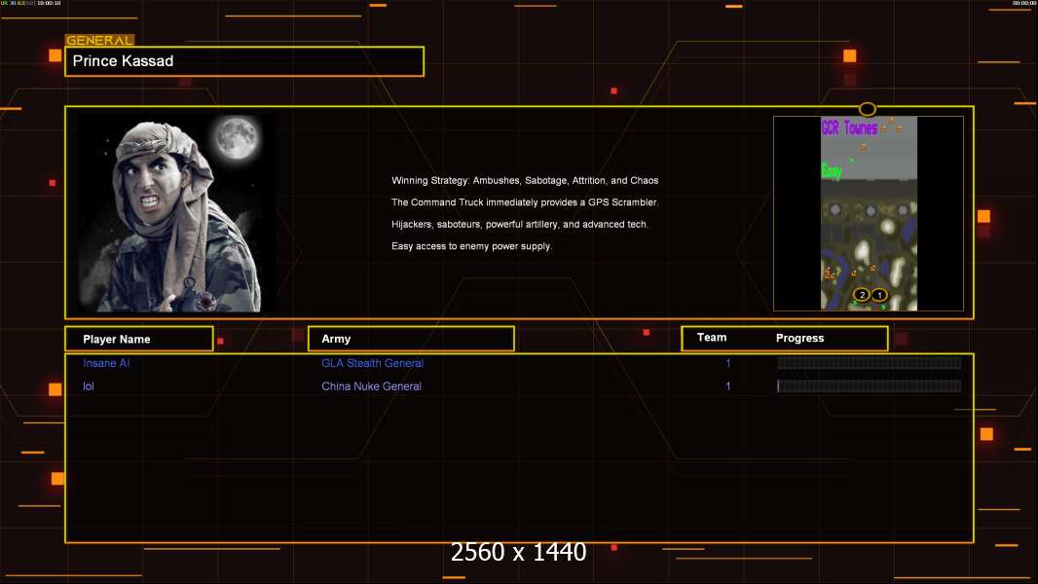Click start position marker 1 on the map

click(x=879, y=295)
